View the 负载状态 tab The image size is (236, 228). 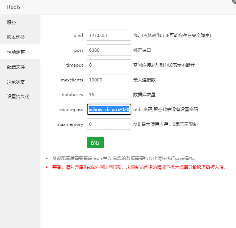(16, 81)
